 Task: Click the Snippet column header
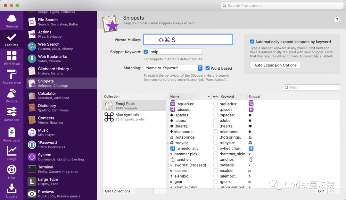point(293,96)
